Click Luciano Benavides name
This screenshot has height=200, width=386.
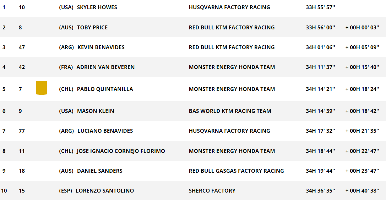(x=105, y=131)
